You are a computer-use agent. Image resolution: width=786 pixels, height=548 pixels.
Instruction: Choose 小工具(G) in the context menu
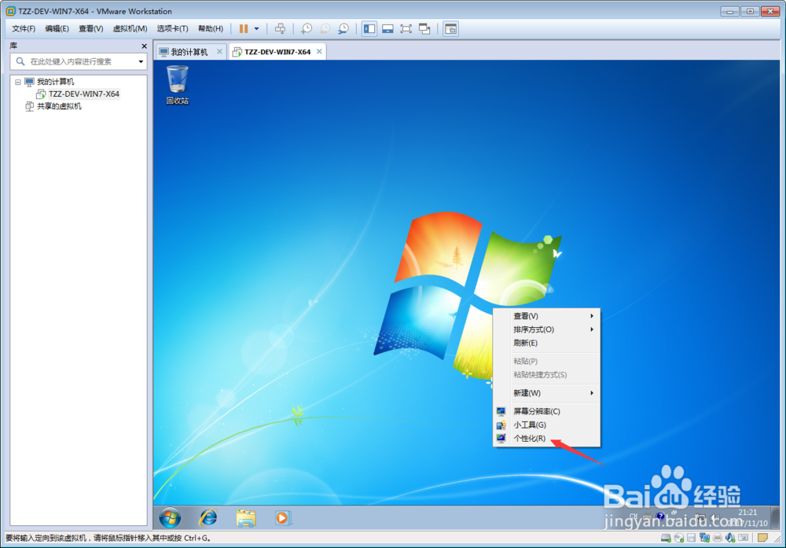coord(547,425)
